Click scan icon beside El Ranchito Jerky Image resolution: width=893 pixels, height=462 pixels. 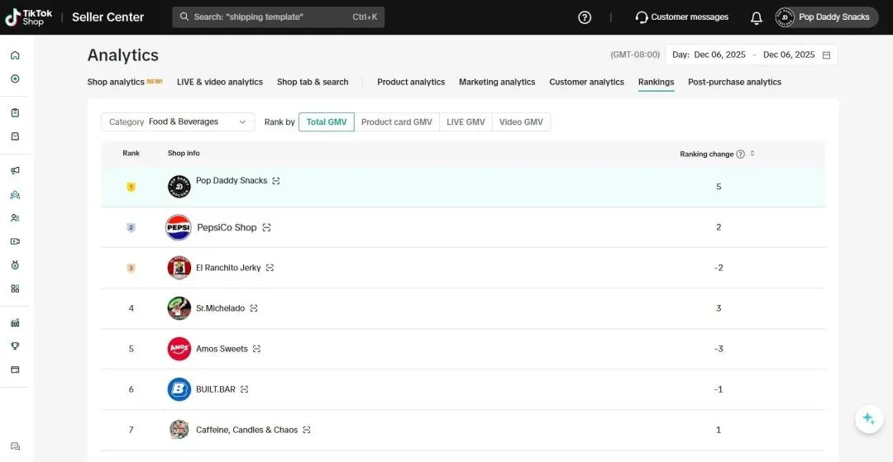click(x=270, y=268)
